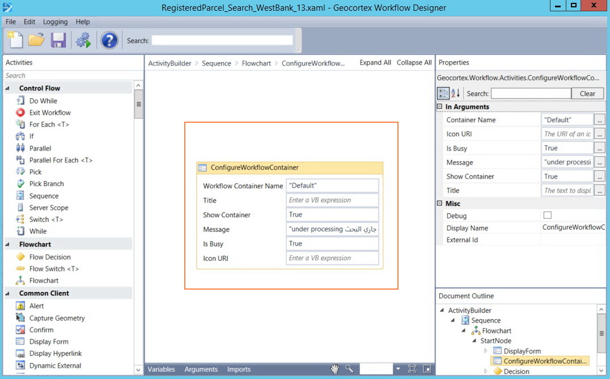Navigate to Sequence breadcrumb
Screen dimensions: 610x379
[217, 63]
